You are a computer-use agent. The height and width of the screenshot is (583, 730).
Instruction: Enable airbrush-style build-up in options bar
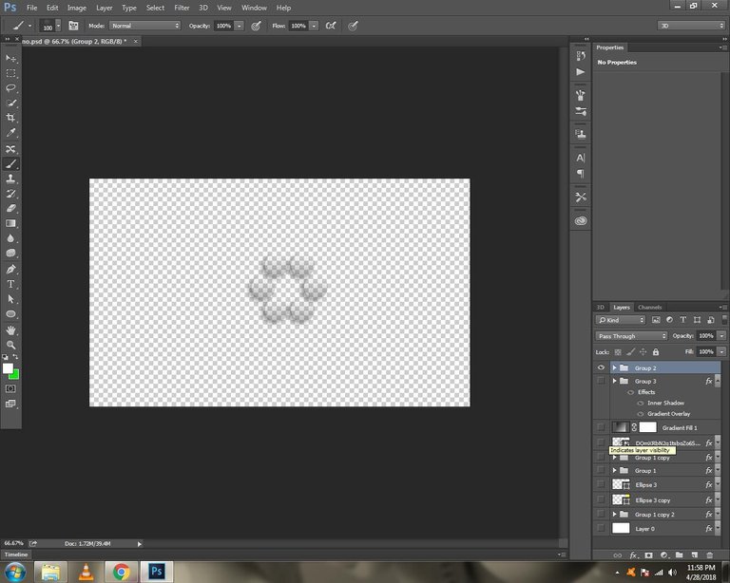pos(331,26)
